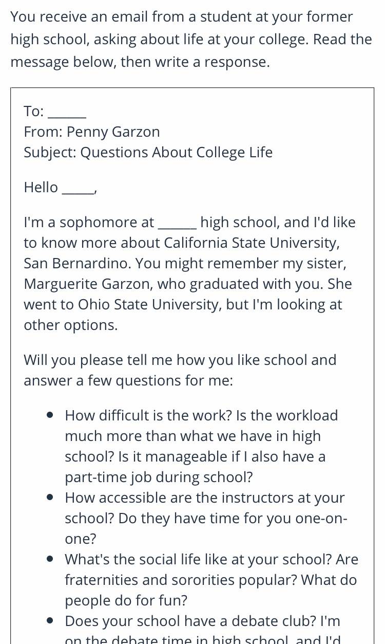Click the first bullet point marker
This screenshot has height=644, width=385.
[50, 415]
